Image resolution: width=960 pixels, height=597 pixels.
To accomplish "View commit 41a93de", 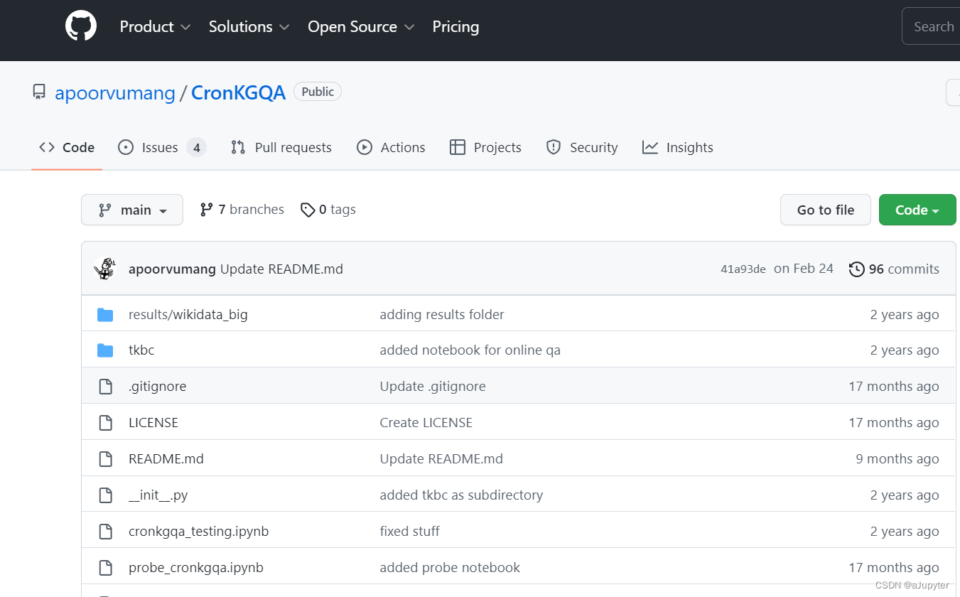I will (742, 269).
